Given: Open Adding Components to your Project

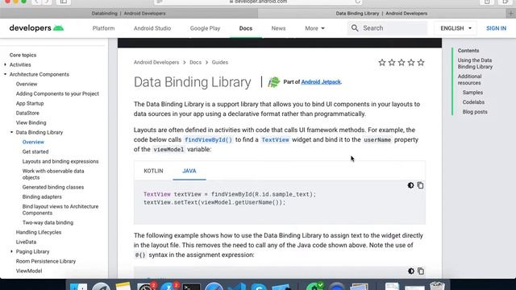Looking at the screenshot, I should (x=57, y=93).
